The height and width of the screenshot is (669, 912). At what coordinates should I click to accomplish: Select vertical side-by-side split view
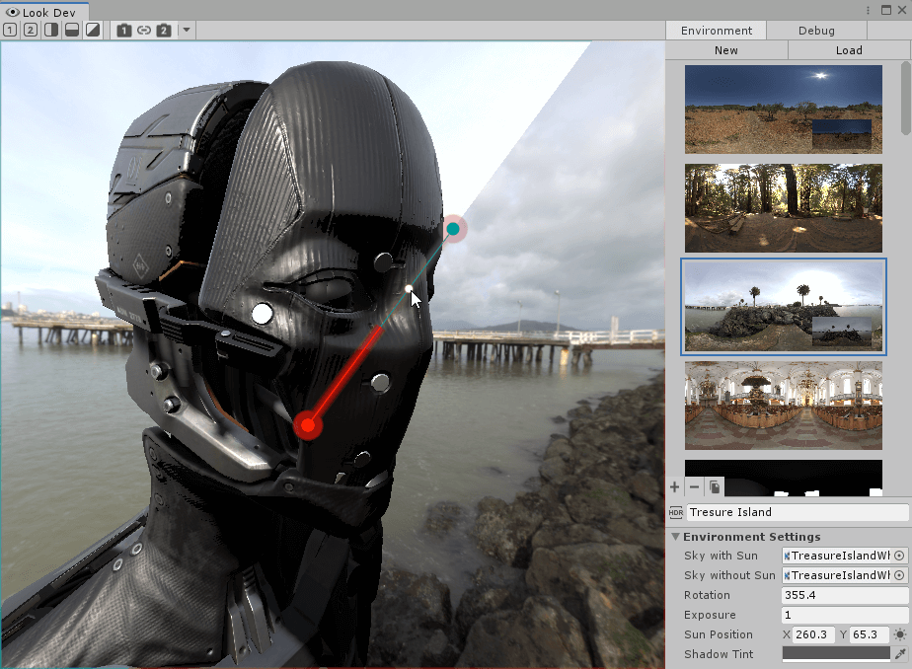[x=50, y=30]
